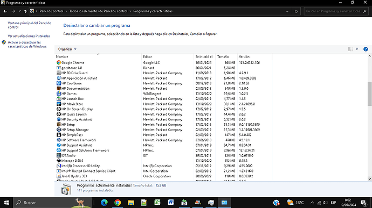Click the scrollbar down arrow
The height and width of the screenshot is (208, 372).
tap(369, 179)
